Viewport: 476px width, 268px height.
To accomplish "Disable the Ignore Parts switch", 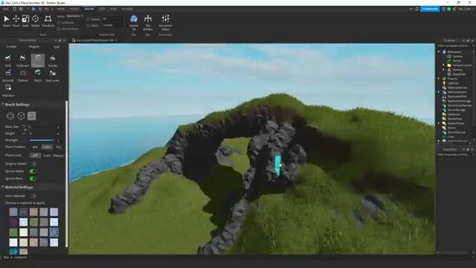I will pyautogui.click(x=33, y=179).
